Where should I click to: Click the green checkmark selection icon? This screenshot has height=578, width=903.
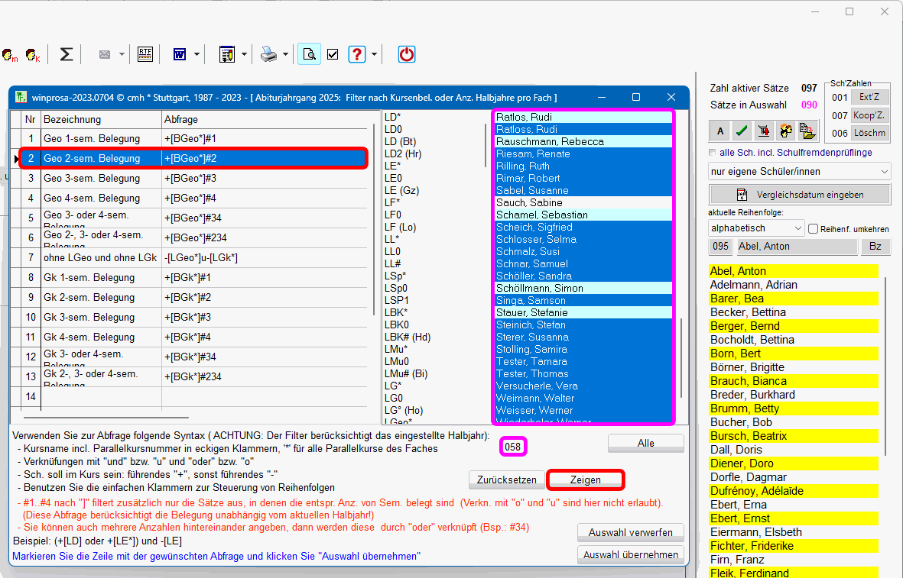point(741,131)
